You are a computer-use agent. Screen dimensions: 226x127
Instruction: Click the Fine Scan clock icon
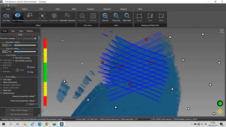(82, 16)
